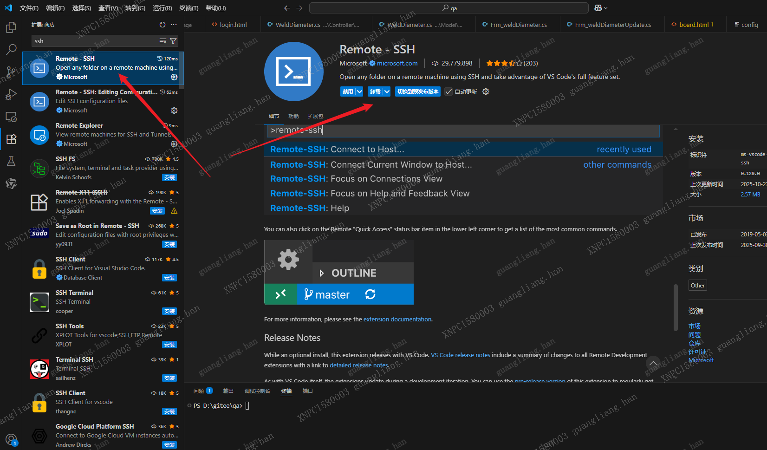
Task: Clear the extension search results
Action: coord(163,41)
